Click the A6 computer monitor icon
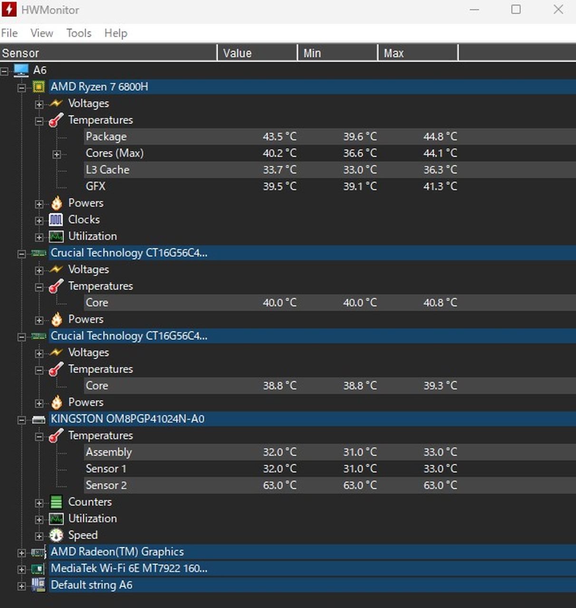This screenshot has width=576, height=608. pos(21,70)
